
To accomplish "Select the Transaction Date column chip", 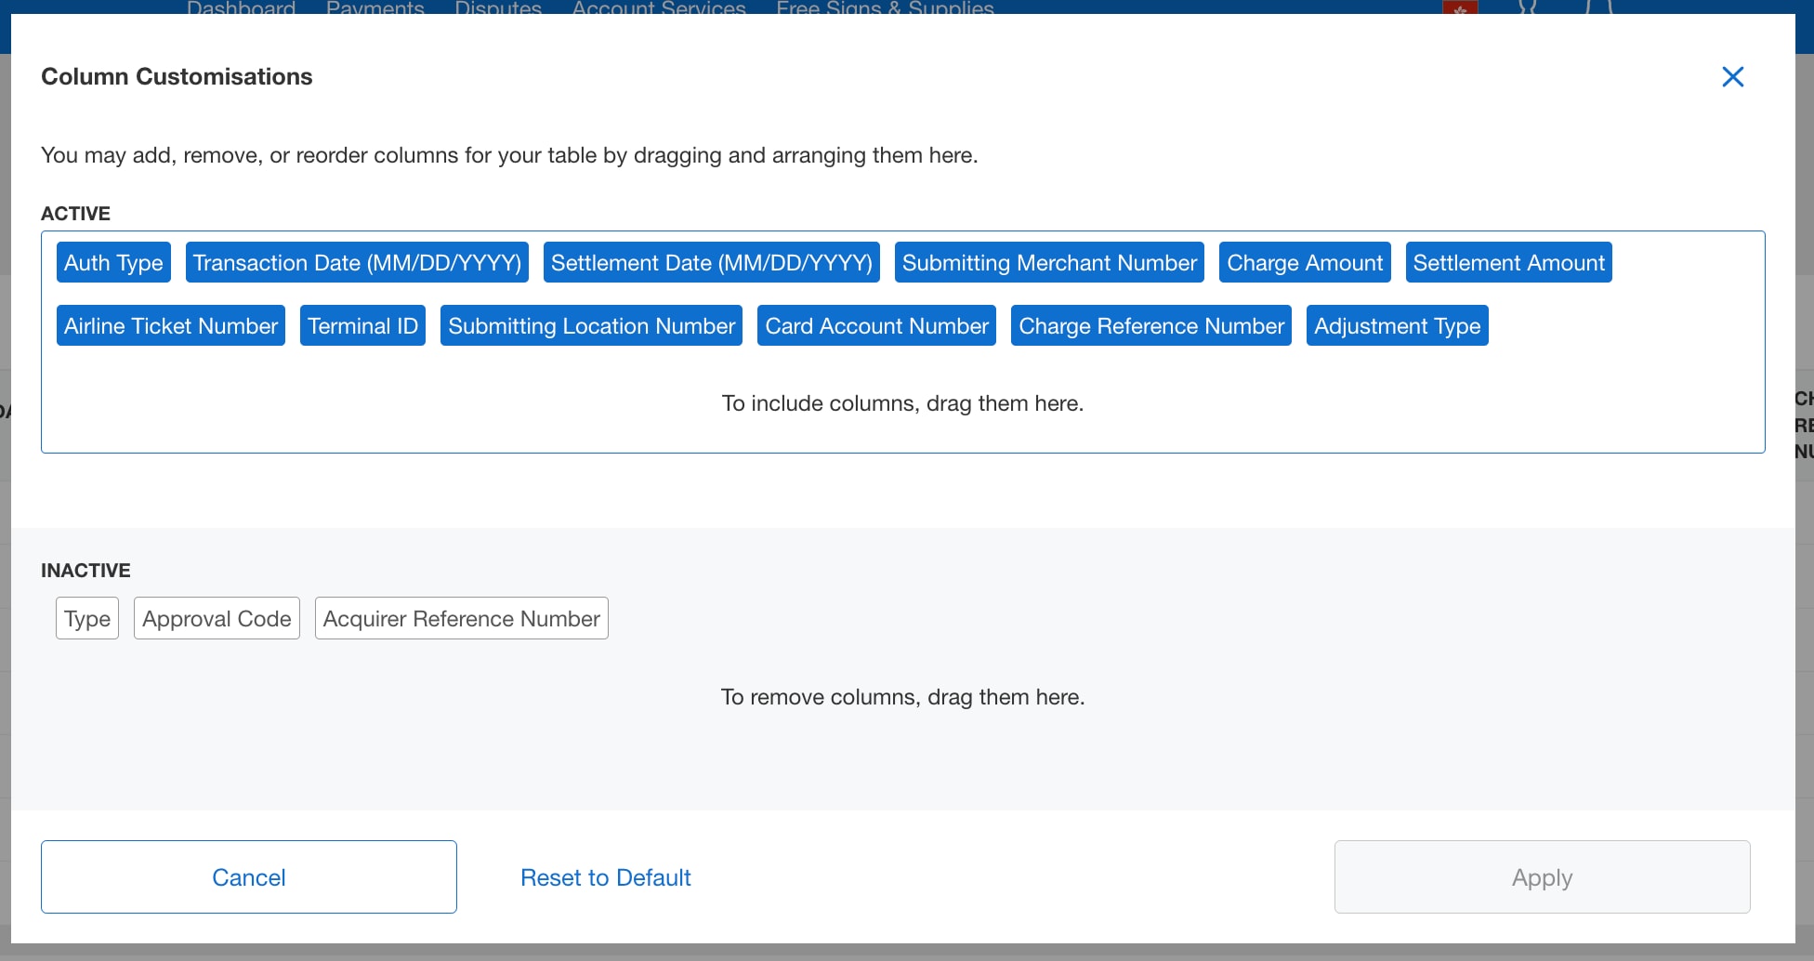I will coord(357,263).
